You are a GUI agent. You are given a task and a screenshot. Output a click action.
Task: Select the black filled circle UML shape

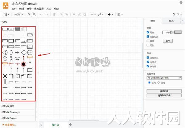(x=23, y=64)
